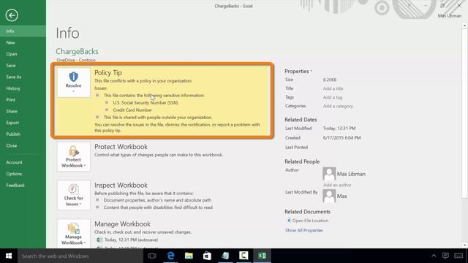Show hidden system tray icons
Screen dimensions: 468x263
click(434, 256)
